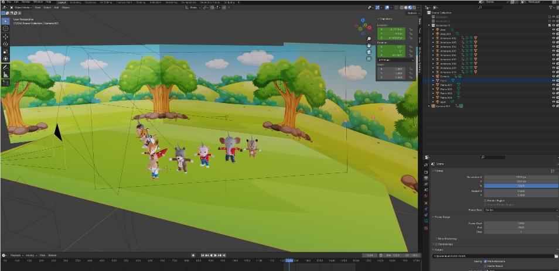Open the Render menu
559x271 pixels.
point(26,2)
